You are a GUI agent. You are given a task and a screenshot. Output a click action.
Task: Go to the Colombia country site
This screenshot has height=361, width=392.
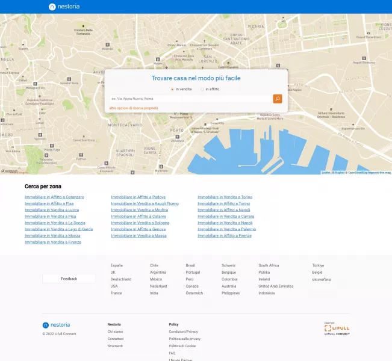point(229,279)
